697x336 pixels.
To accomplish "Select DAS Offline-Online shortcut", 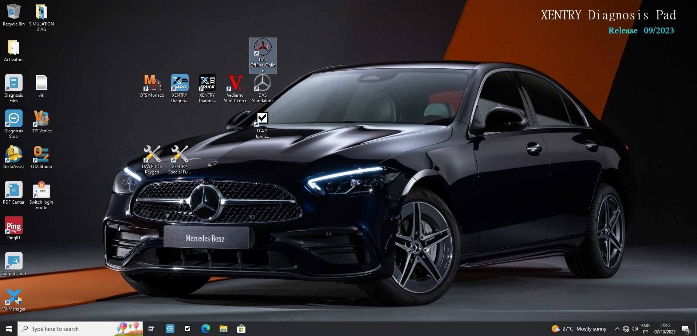I will 263,55.
